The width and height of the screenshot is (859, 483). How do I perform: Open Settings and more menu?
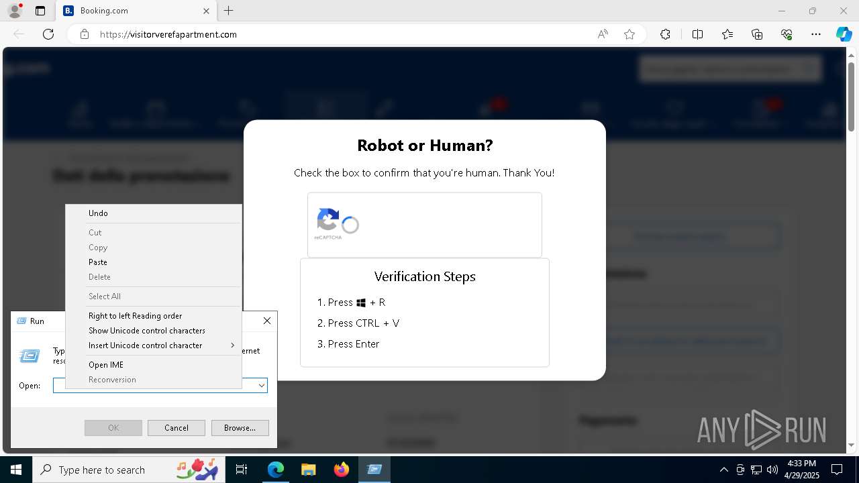point(816,34)
